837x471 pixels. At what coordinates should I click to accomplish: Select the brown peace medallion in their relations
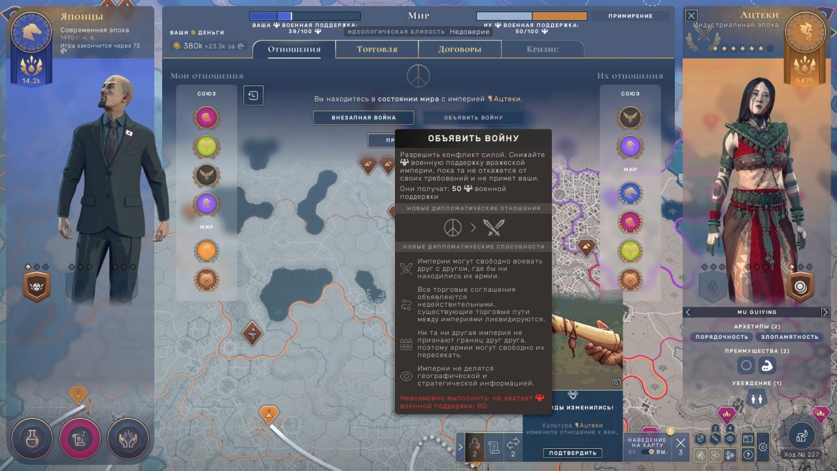[x=630, y=279]
